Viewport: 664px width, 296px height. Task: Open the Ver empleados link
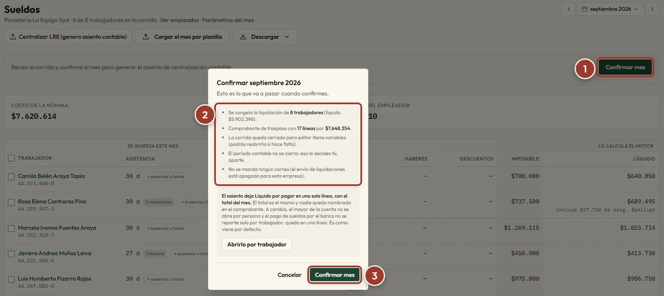point(179,20)
